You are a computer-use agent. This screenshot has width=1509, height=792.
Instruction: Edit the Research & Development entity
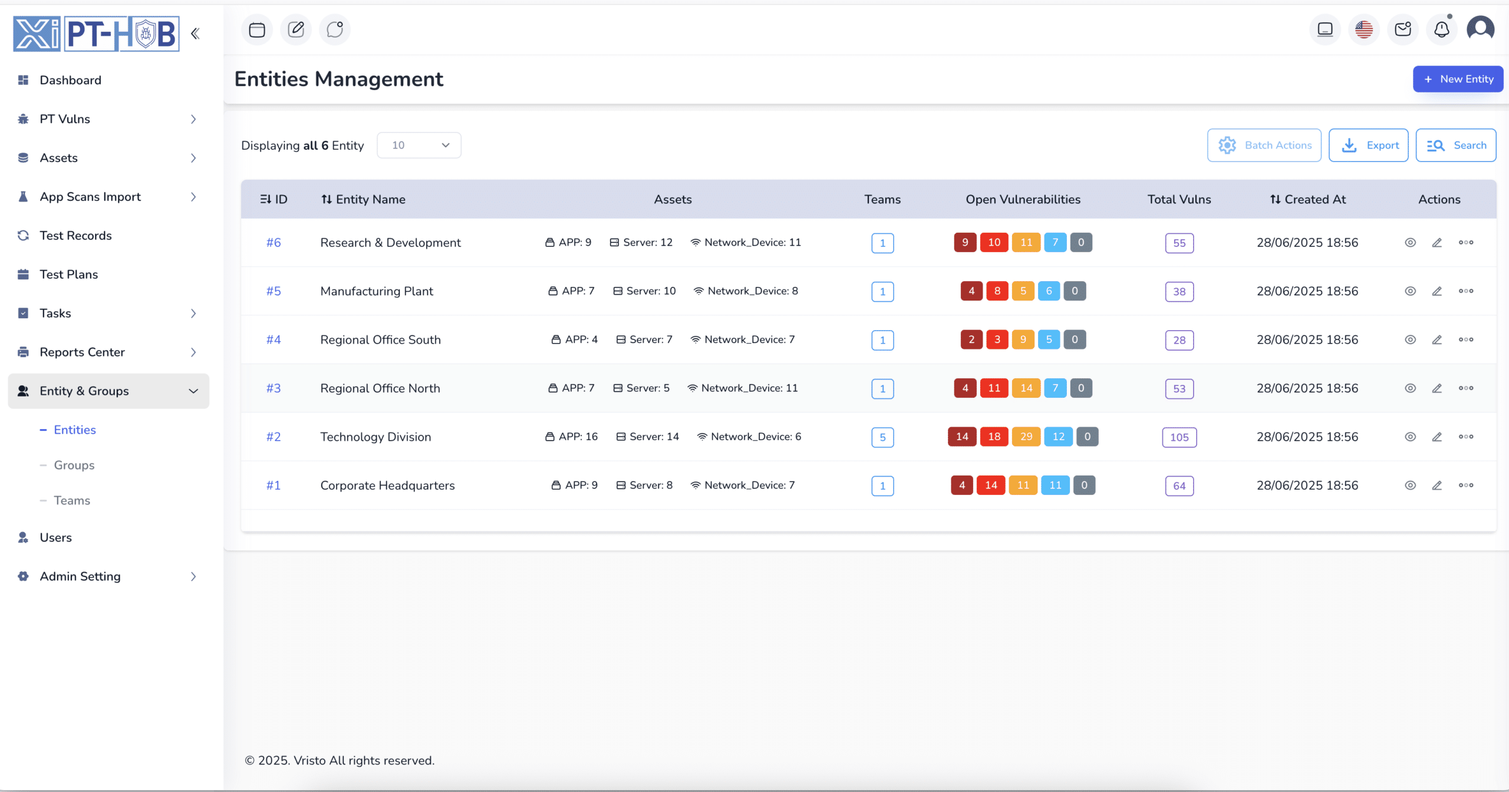(1437, 243)
